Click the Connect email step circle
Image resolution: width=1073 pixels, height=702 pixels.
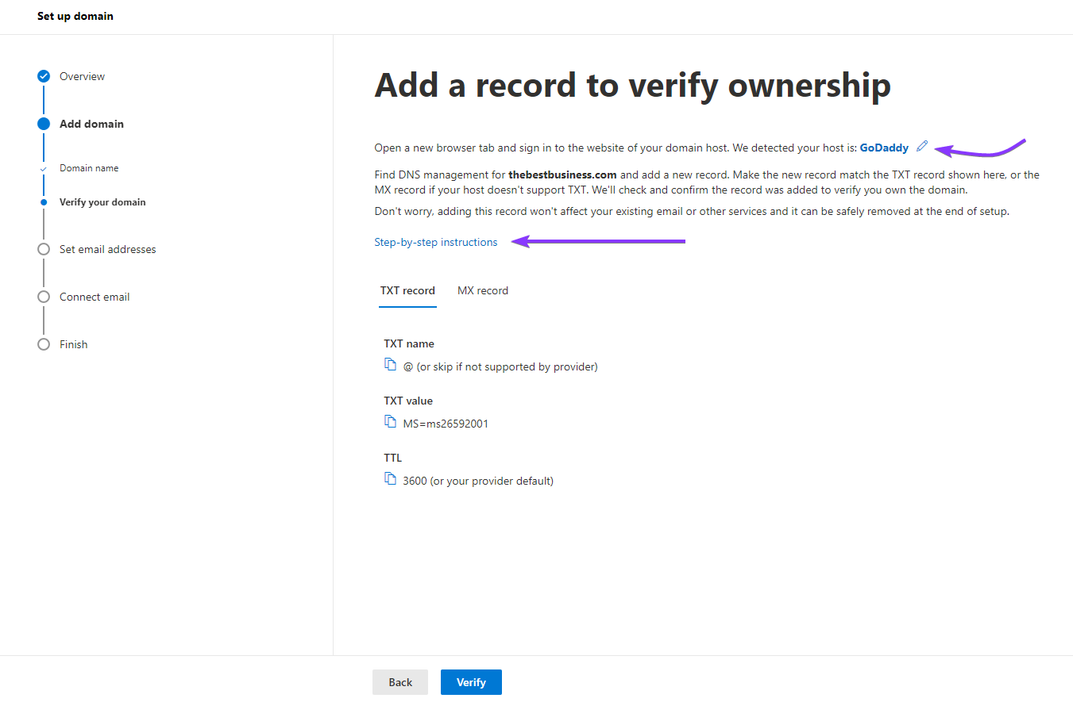pos(44,297)
